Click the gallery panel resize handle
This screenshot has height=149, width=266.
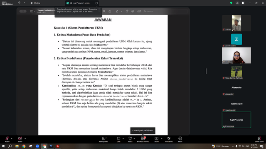(x=206, y=71)
